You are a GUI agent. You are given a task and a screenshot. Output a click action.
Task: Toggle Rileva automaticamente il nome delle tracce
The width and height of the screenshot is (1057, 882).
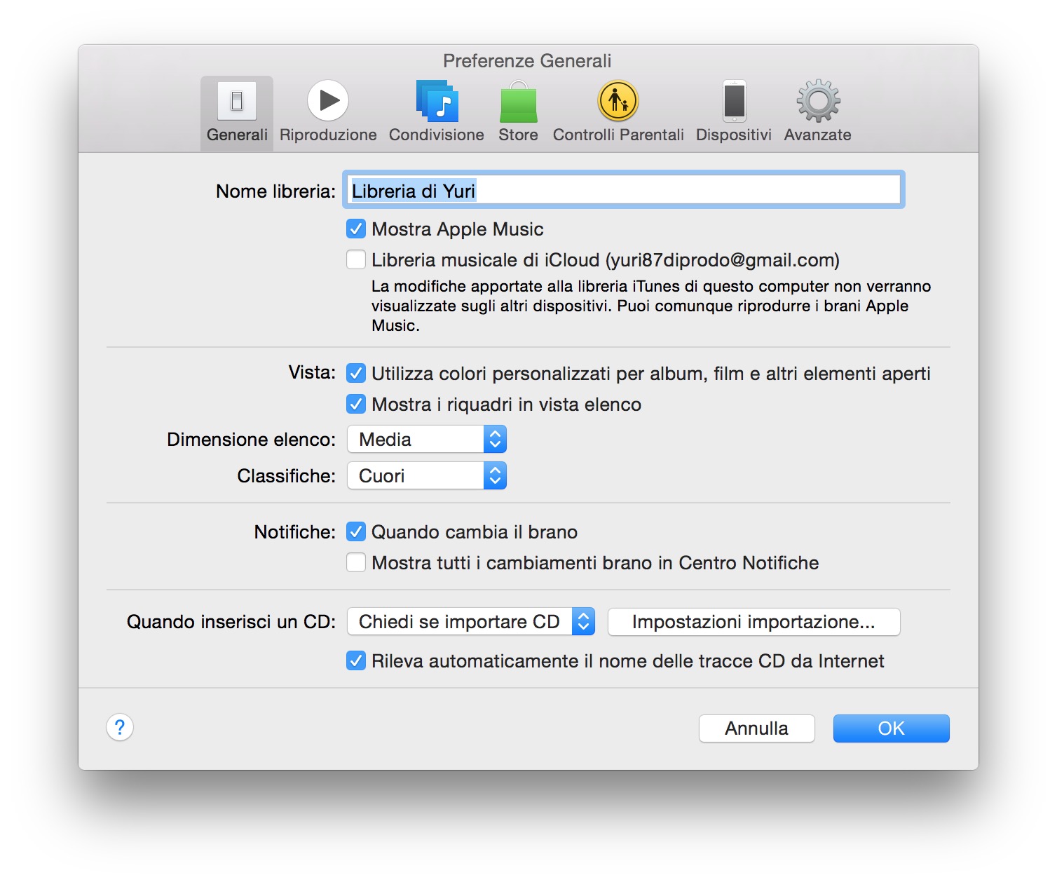356,661
